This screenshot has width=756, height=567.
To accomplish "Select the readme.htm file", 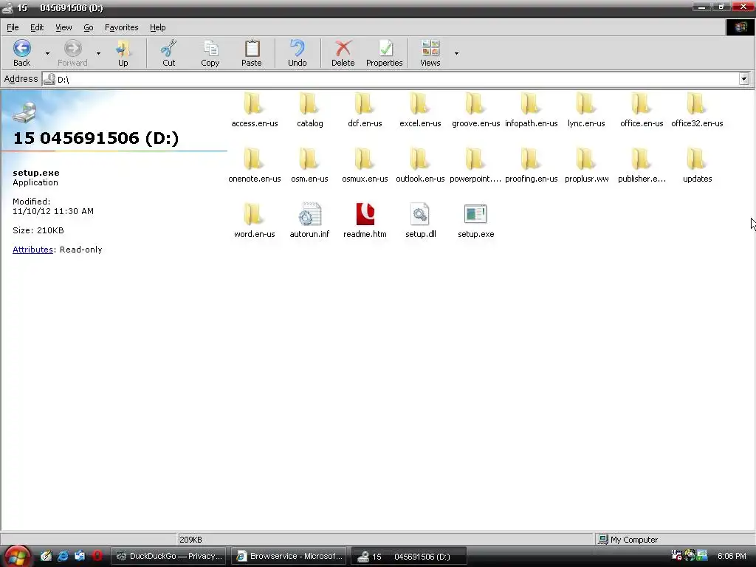I will click(x=365, y=221).
